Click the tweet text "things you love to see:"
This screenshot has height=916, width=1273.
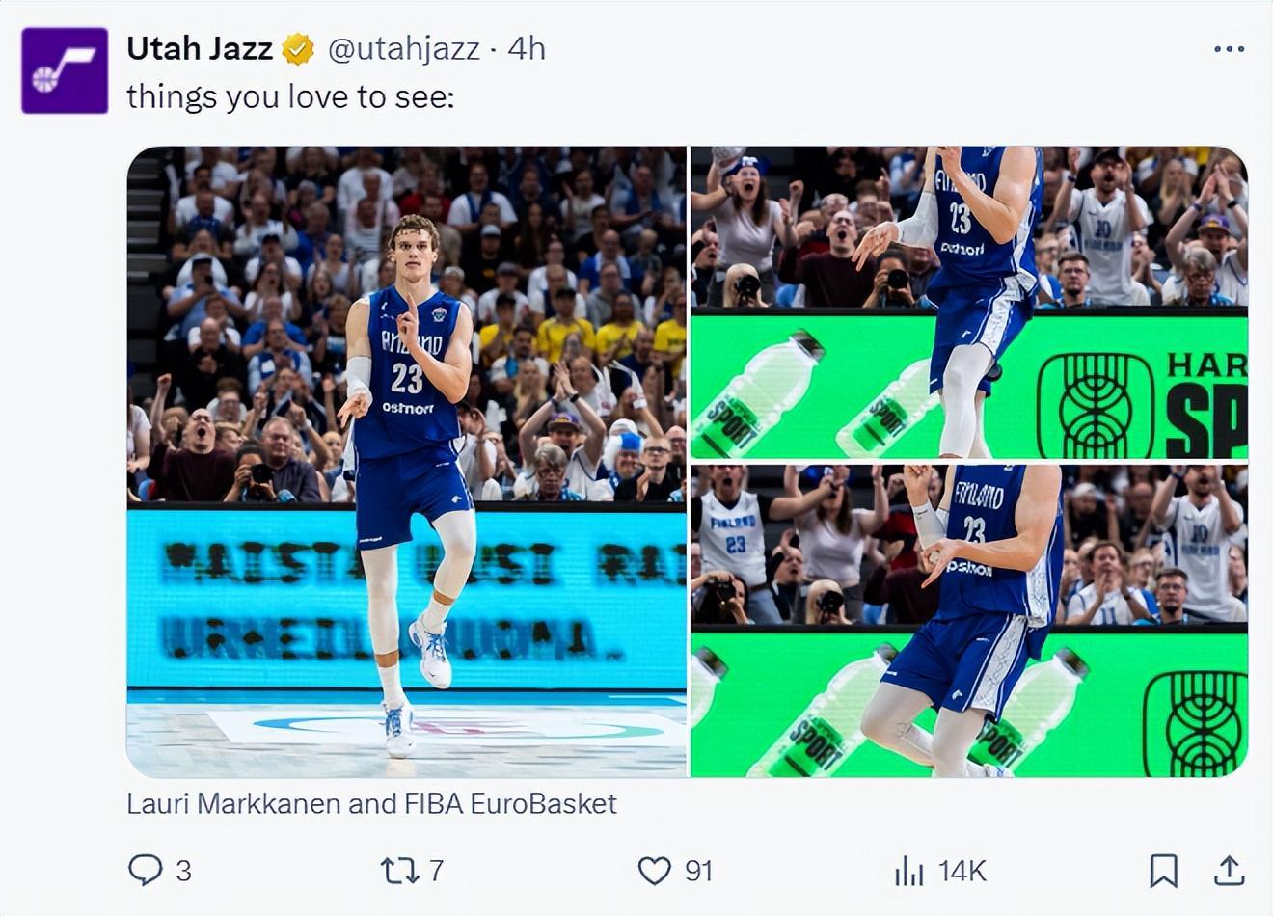[x=289, y=97]
